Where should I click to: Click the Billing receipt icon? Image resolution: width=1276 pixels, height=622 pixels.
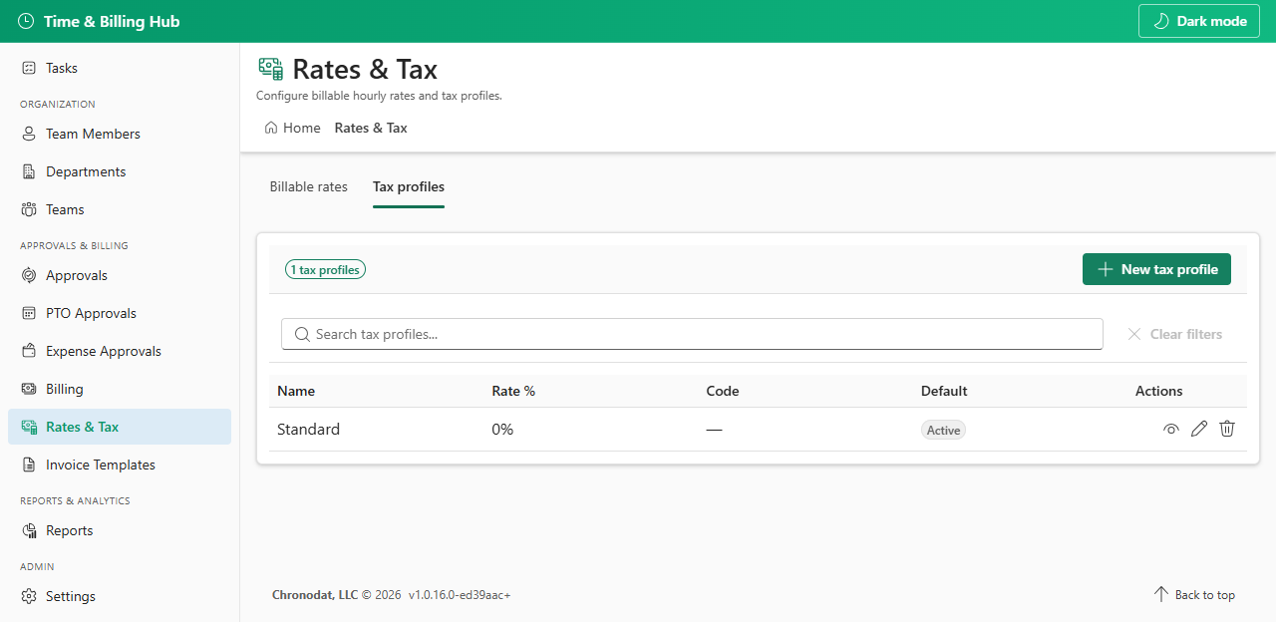point(29,389)
